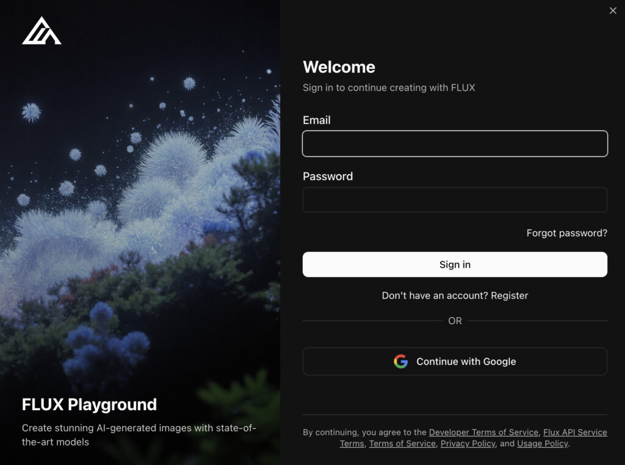Focus the Email input field
625x465 pixels.
pyautogui.click(x=455, y=144)
